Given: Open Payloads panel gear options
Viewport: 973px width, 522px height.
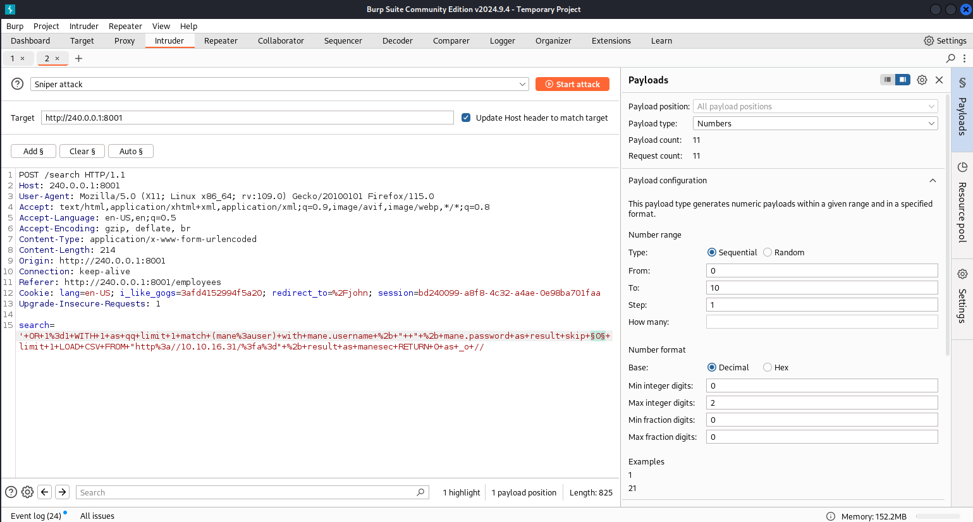Looking at the screenshot, I should (x=922, y=80).
